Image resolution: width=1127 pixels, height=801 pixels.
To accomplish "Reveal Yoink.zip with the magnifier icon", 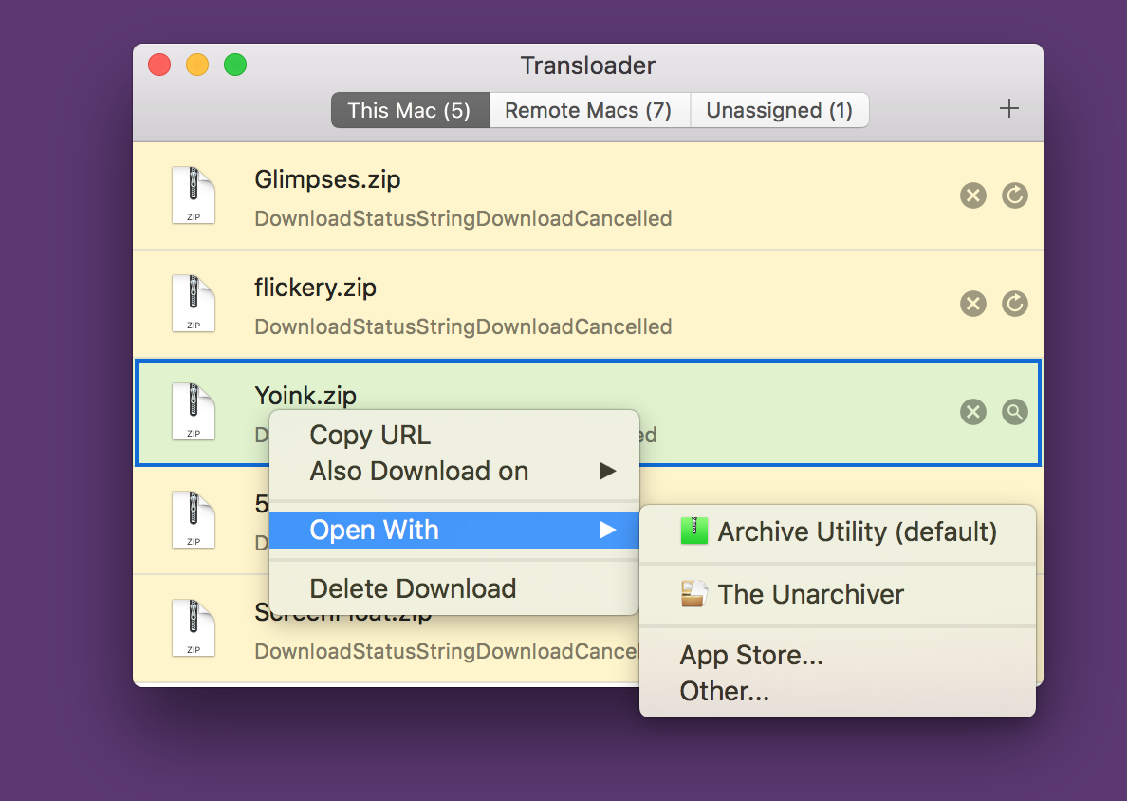I will click(1015, 412).
